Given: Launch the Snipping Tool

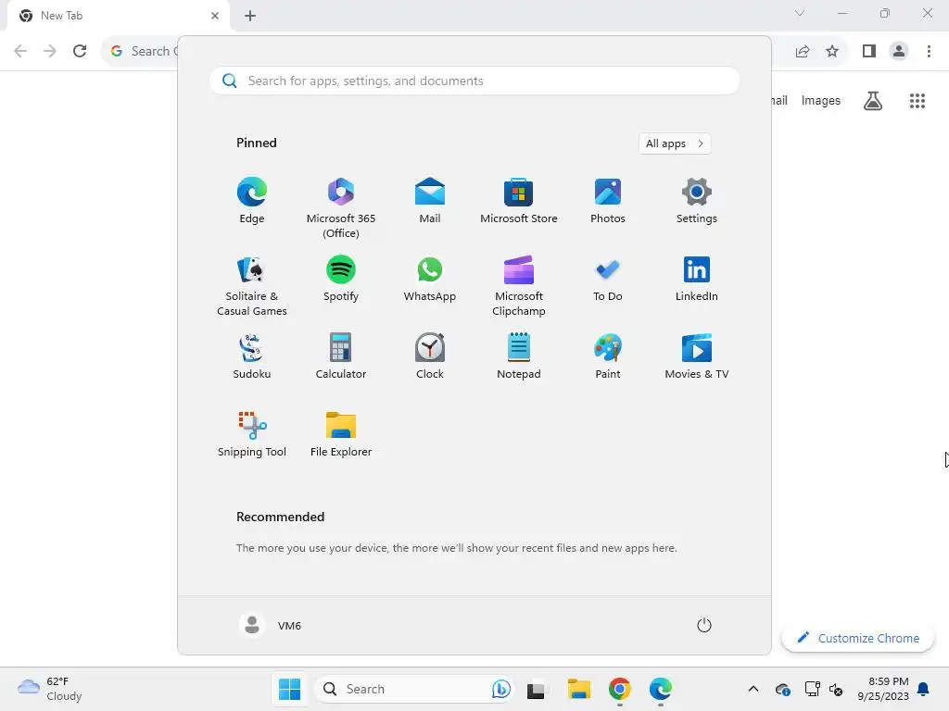Looking at the screenshot, I should [252, 435].
